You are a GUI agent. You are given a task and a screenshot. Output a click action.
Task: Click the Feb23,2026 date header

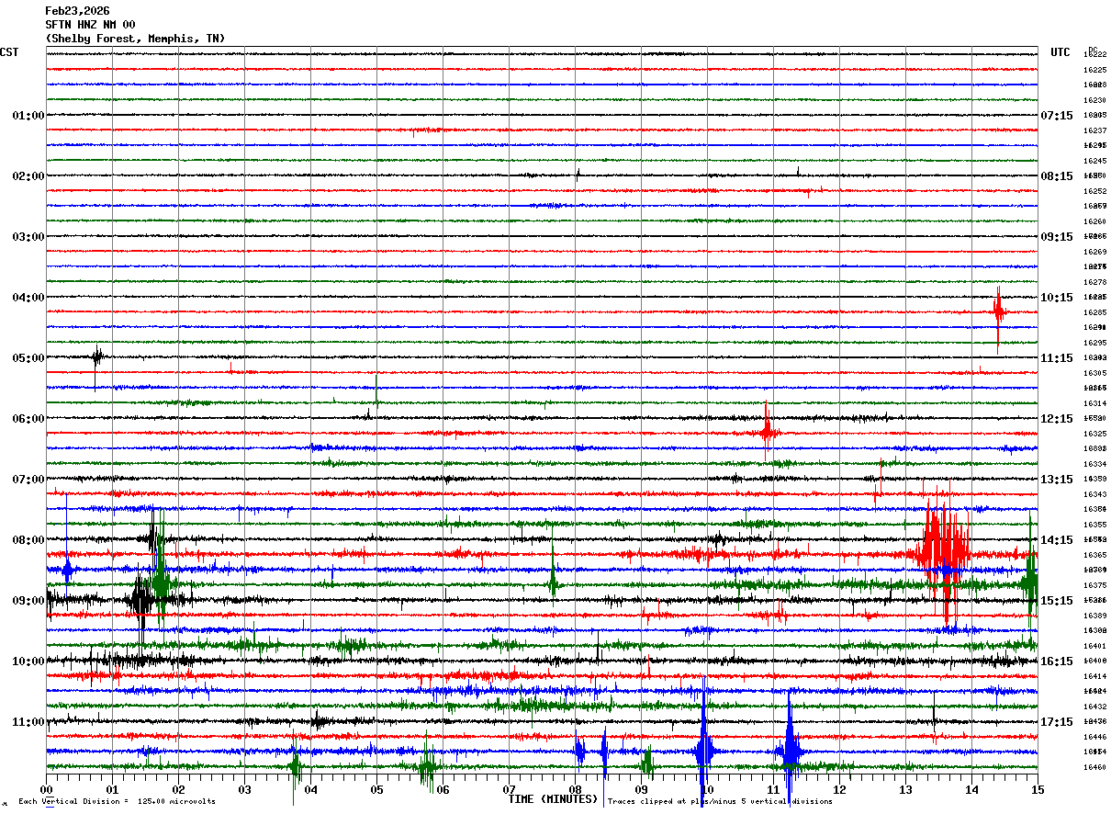77,11
